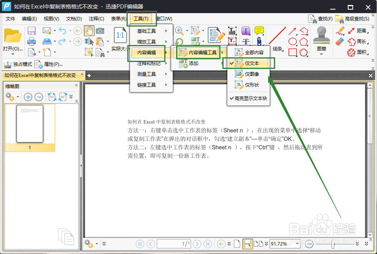Viewport: 377px width, 254px height.
Task: Zoom out thumbnails with minus icon
Action: [x=39, y=97]
